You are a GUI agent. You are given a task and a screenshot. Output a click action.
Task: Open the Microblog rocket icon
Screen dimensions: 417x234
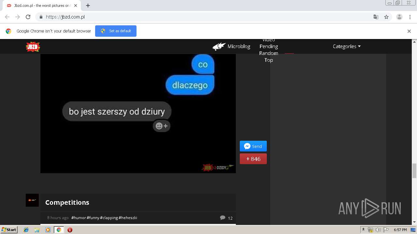point(219,46)
